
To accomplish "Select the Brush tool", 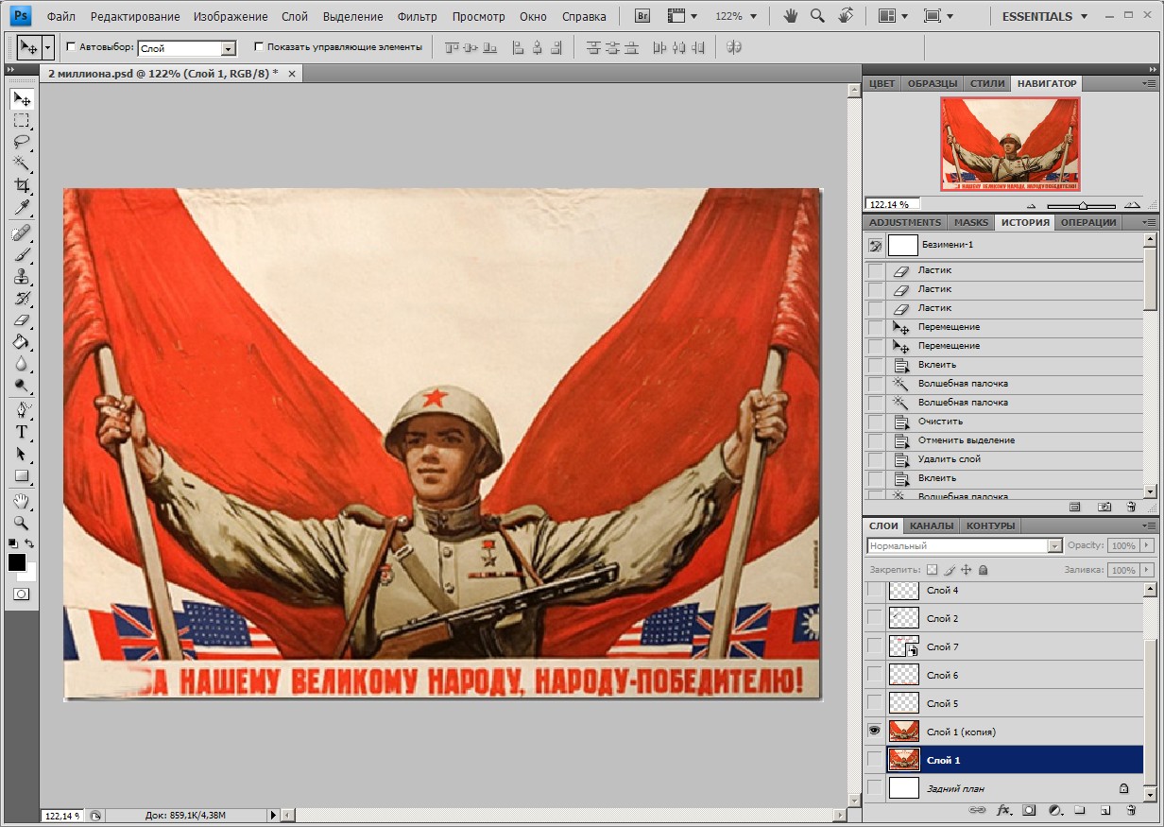I will point(22,254).
